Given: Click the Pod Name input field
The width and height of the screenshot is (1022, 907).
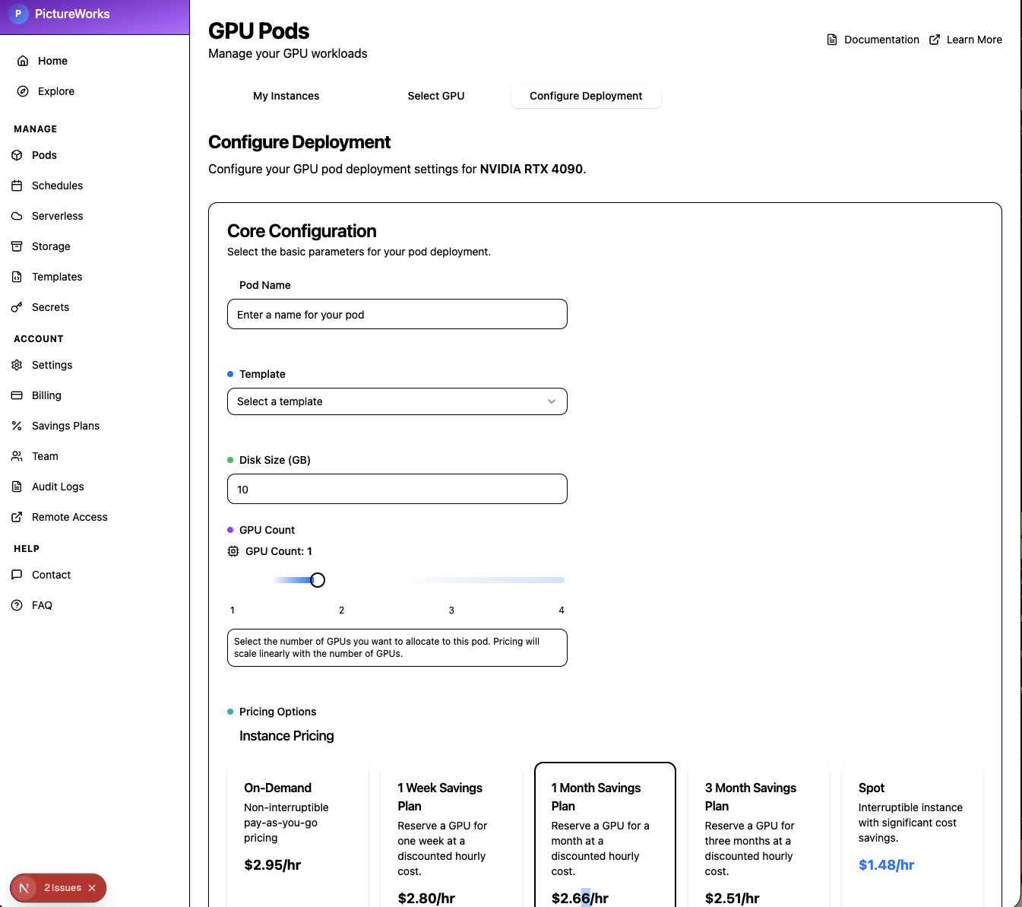Looking at the screenshot, I should coord(397,314).
